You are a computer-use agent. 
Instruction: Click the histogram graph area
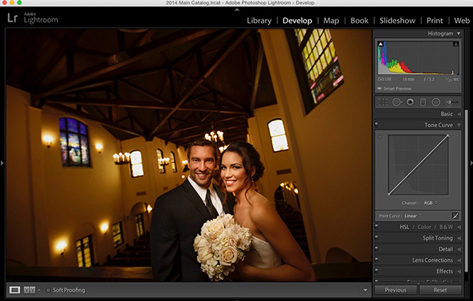click(x=418, y=58)
